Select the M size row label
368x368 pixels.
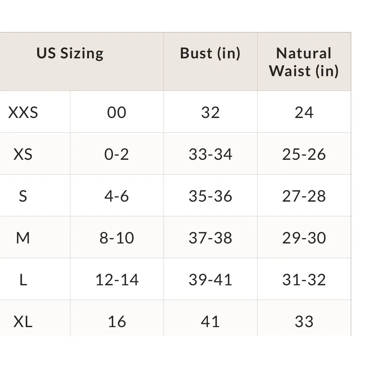(23, 238)
